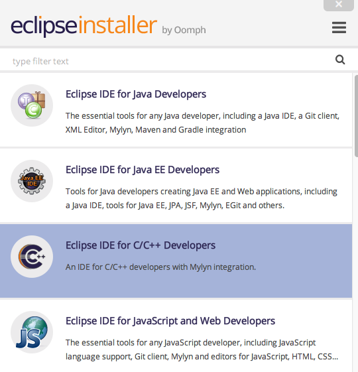This screenshot has height=372, width=358.
Task: Click the description starting 'Tools for Java developers creating Java EE'
Action: pos(202,198)
